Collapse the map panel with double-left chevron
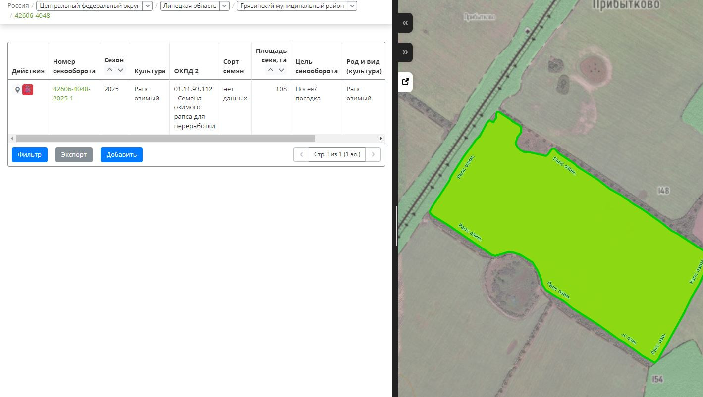Screen dimensions: 703x397 pyautogui.click(x=405, y=23)
